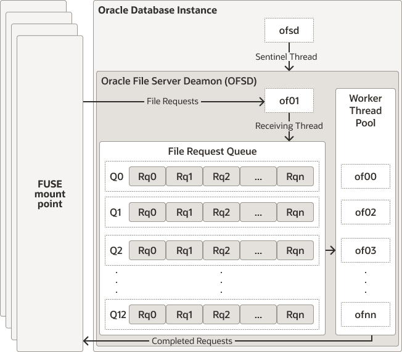Click the ellipsis box in queue Q12
The height and width of the screenshot is (352, 402).
tap(258, 314)
